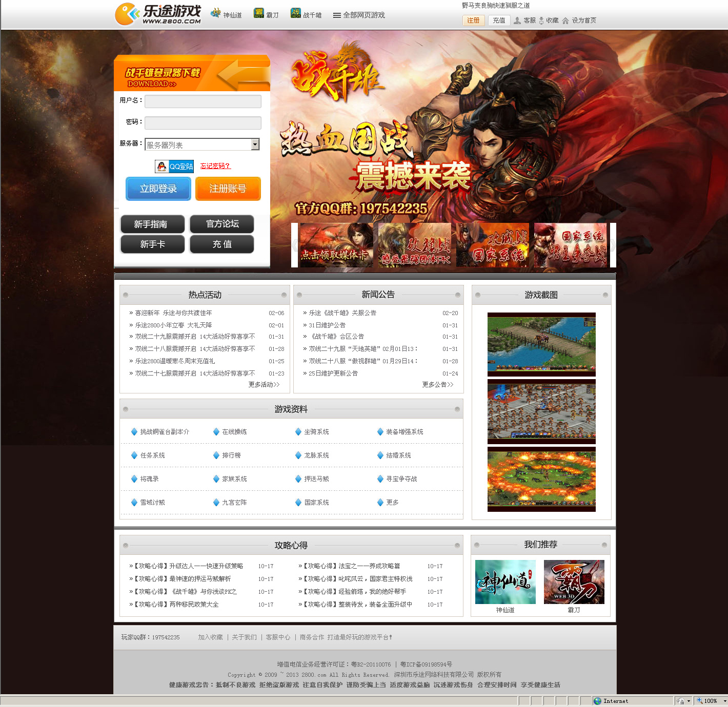Open the dark 充值 menu button
The image size is (728, 707).
tap(222, 244)
